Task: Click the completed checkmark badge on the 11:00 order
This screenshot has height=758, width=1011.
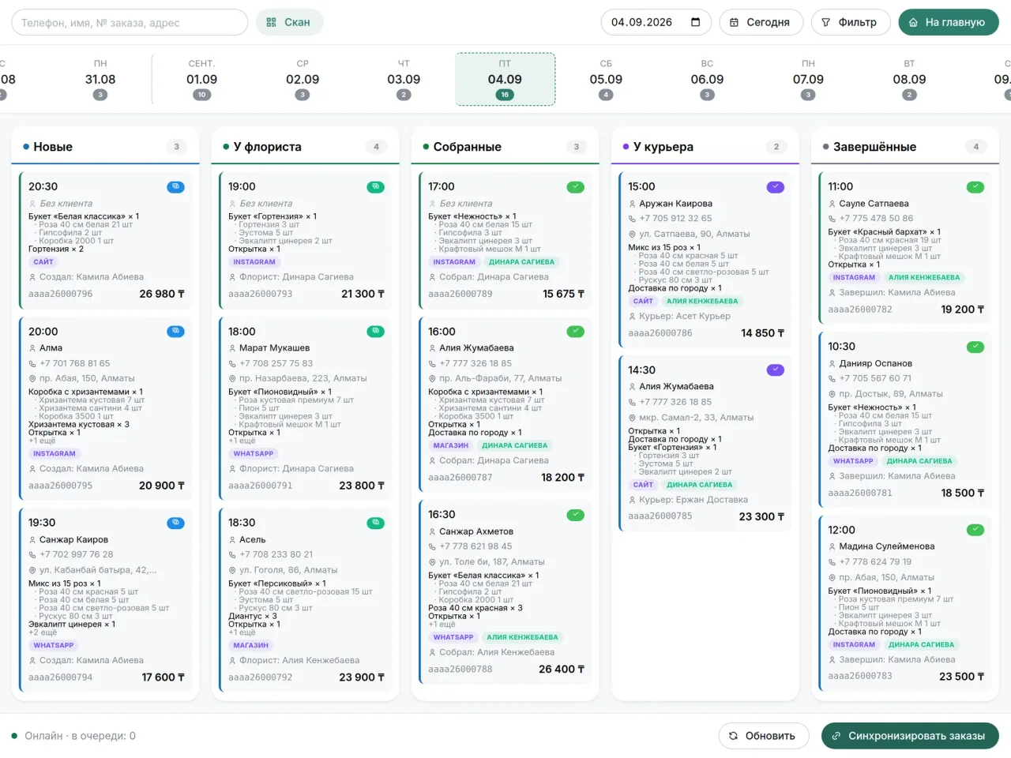Action: tap(975, 187)
